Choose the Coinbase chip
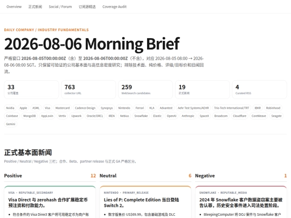 pyautogui.click(x=12, y=116)
